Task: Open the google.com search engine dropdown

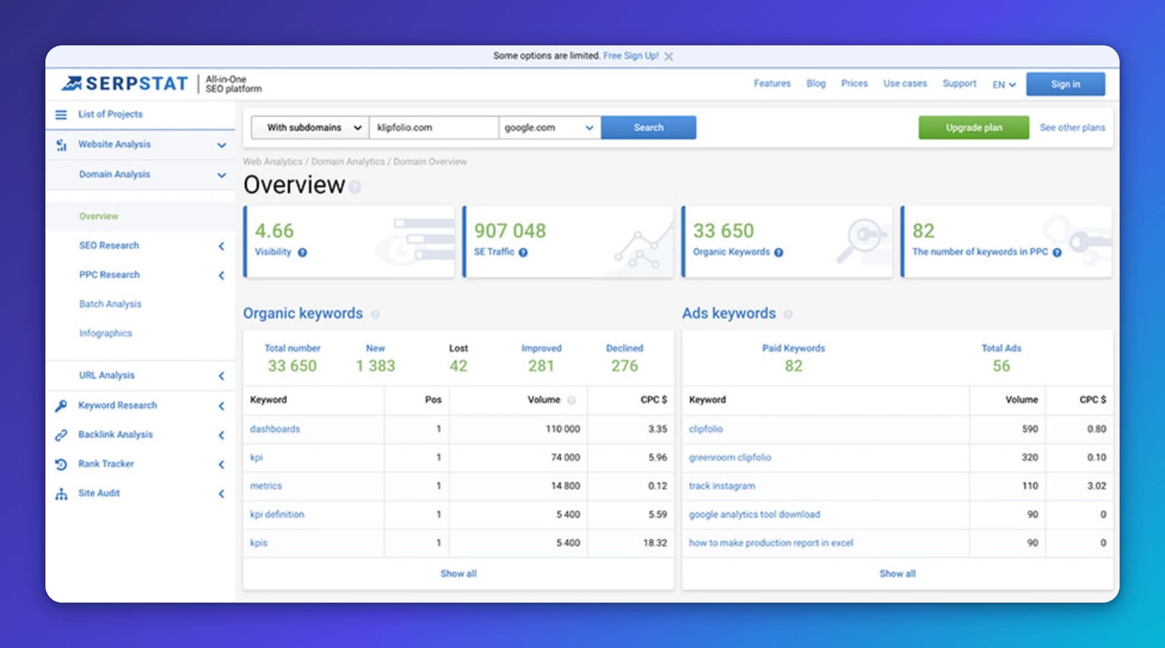Action: coord(550,127)
